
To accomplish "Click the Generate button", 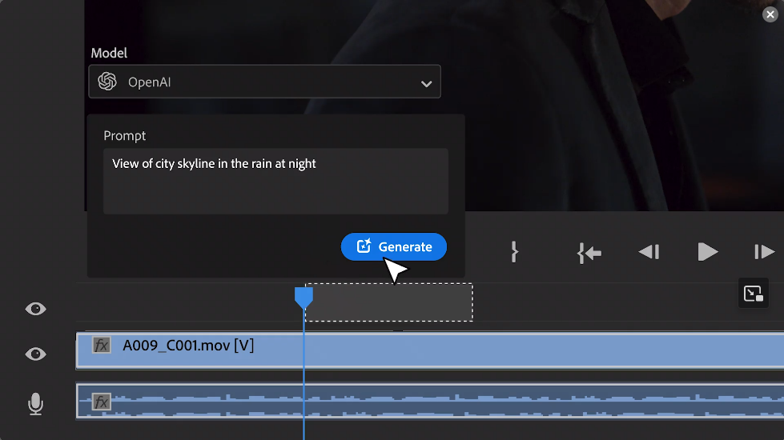I will coord(393,246).
